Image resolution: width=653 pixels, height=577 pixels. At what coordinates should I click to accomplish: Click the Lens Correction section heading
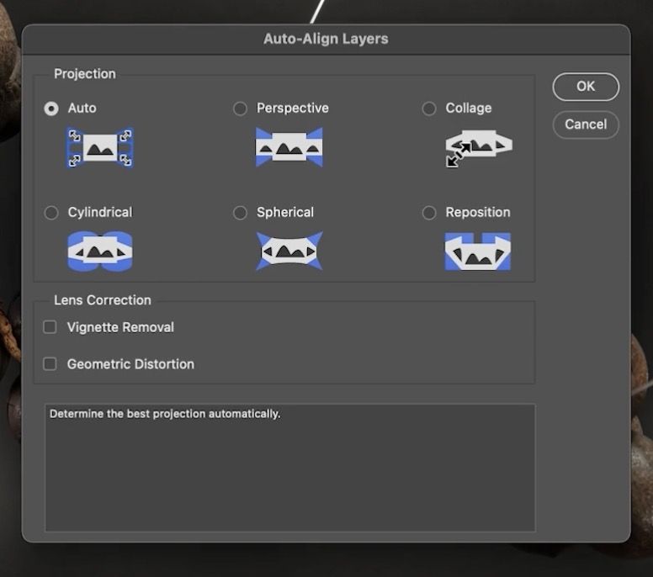pos(103,300)
